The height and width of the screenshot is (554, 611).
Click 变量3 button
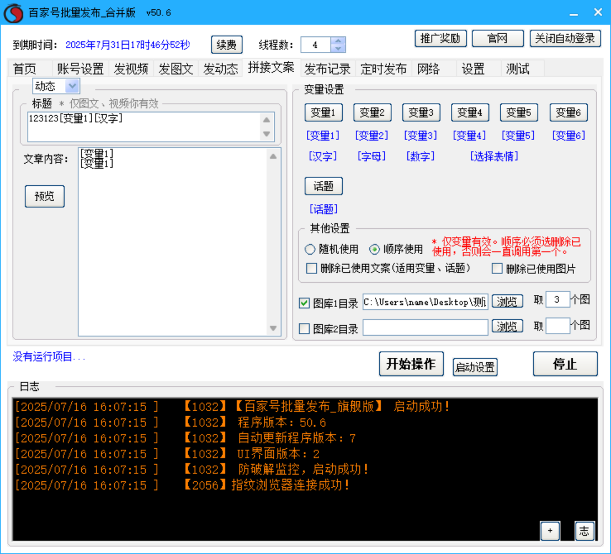pyautogui.click(x=421, y=113)
